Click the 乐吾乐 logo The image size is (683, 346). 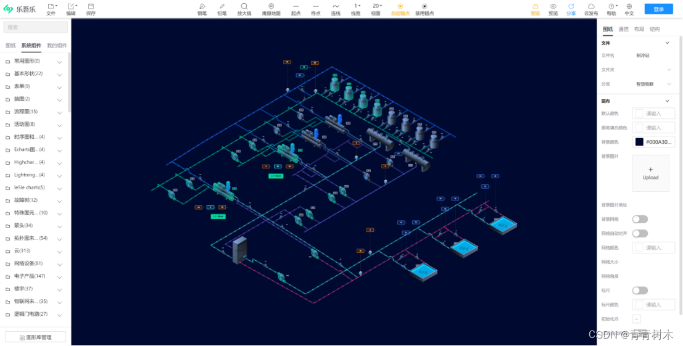click(x=20, y=9)
